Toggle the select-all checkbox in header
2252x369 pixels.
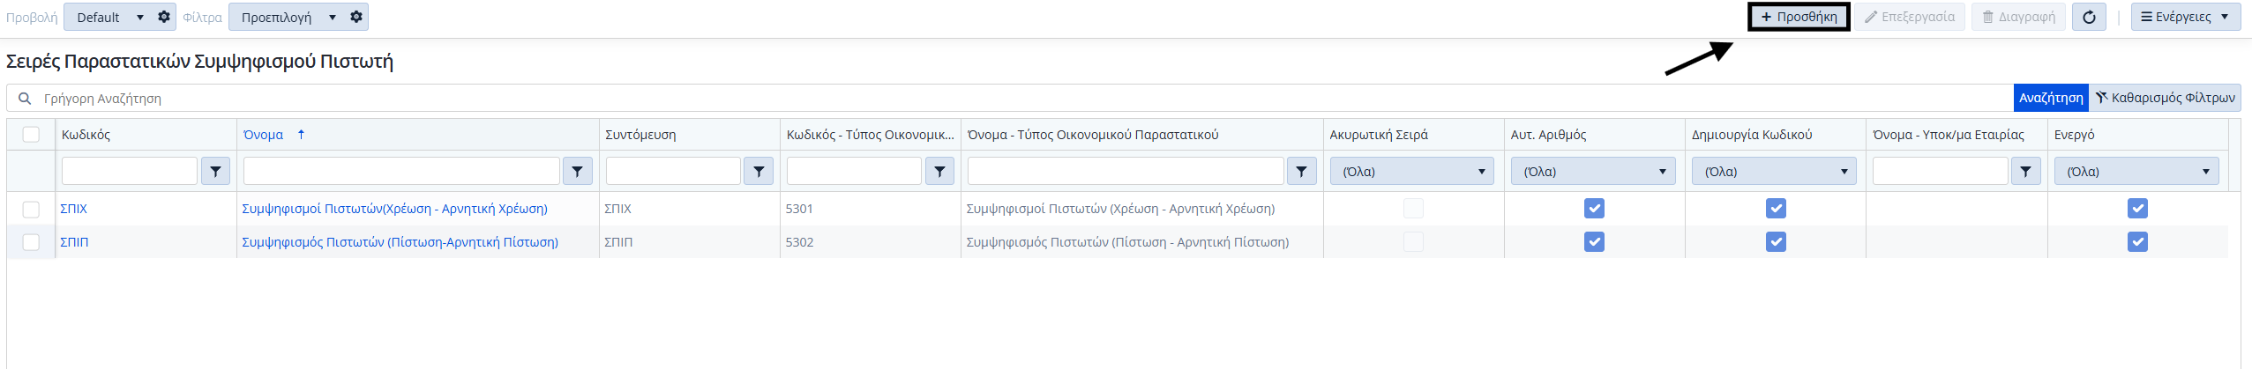coord(31,134)
